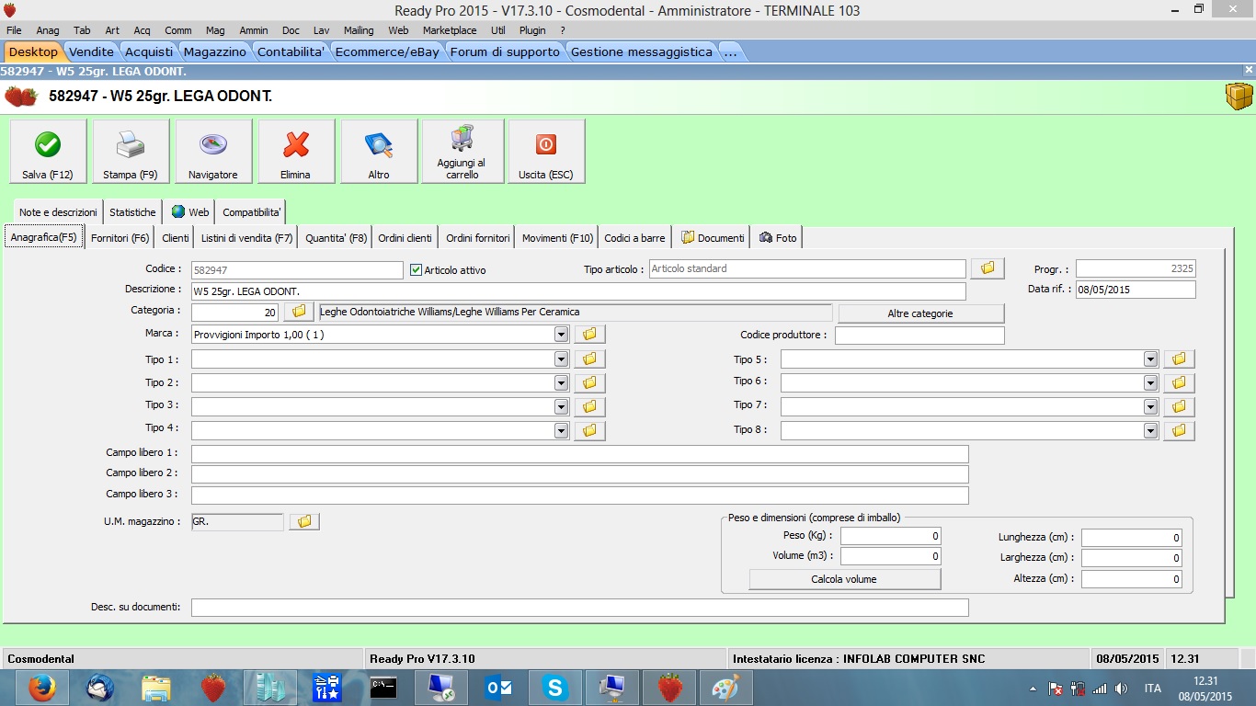The image size is (1256, 706).
Task: Open folder icon beside Tipo 6
Action: coord(1179,382)
